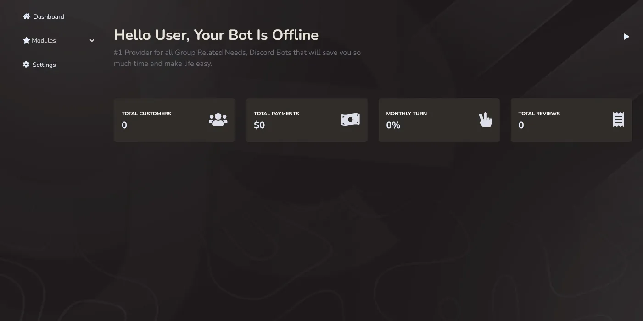Screen dimensions: 643x321
Task: Click the gear icon beside Settings
Action: 26,65
